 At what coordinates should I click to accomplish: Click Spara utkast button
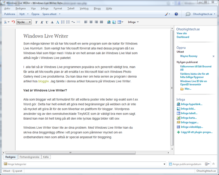tap(49, 14)
